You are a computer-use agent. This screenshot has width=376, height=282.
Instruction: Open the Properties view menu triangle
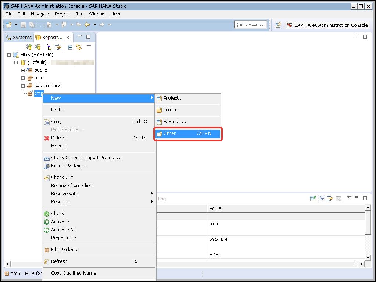(349, 197)
